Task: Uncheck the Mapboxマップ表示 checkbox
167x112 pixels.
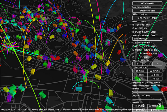Action: [x=134, y=25]
